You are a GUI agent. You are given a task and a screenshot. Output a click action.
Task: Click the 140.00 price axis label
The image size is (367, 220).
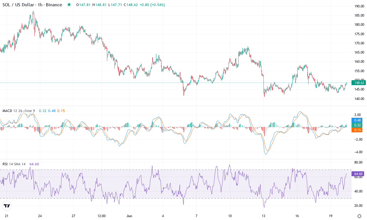click(359, 99)
